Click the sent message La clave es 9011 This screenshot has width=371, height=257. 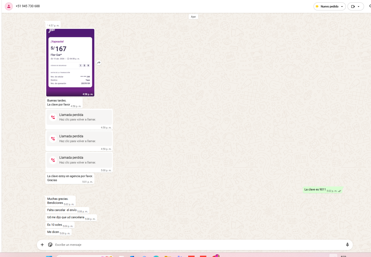coord(315,190)
